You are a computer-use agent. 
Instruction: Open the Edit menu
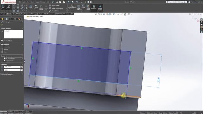point(24,2)
